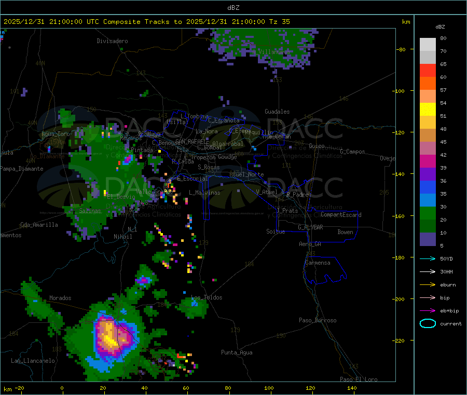This screenshot has width=467, height=395.
Task: Click the eburn orange arrow legend icon
Action: tap(428, 285)
